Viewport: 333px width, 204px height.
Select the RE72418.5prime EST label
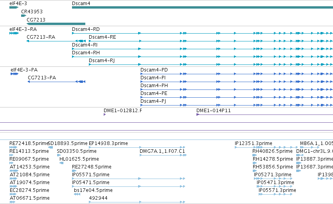click(29, 143)
